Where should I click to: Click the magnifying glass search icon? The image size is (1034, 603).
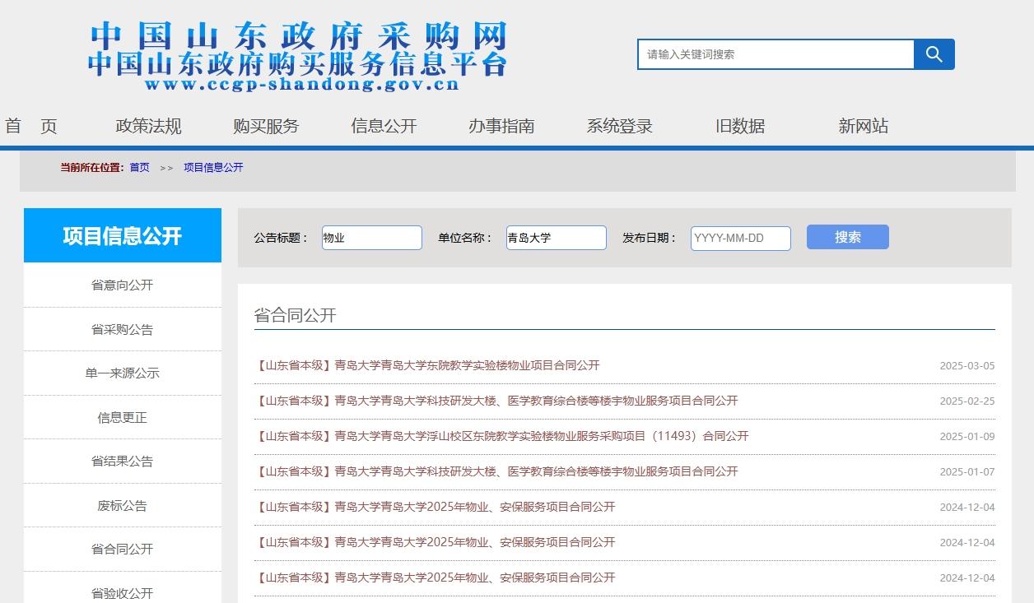[934, 54]
